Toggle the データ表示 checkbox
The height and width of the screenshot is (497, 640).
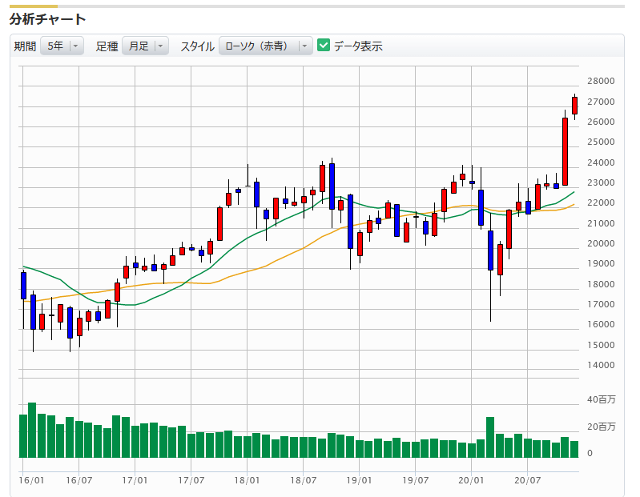(x=324, y=46)
